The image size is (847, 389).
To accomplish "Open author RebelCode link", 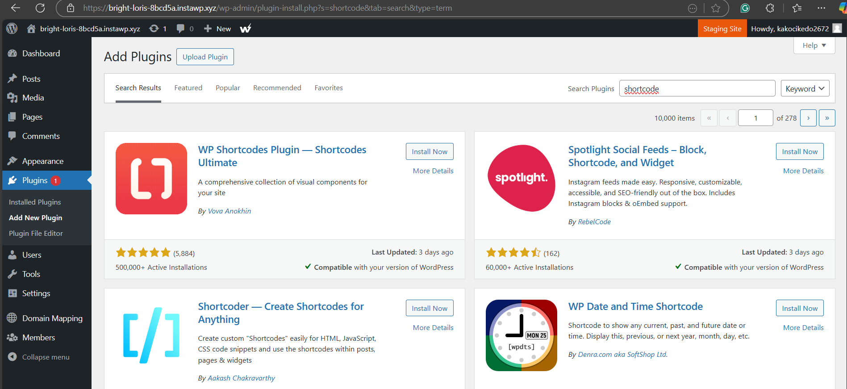I will pyautogui.click(x=594, y=222).
